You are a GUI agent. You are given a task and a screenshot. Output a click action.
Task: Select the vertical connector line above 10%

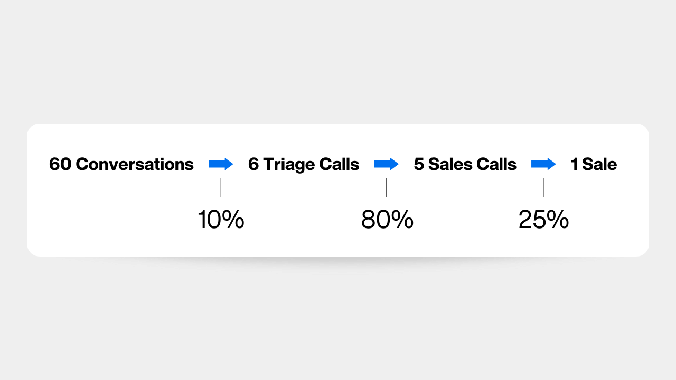tap(221, 188)
